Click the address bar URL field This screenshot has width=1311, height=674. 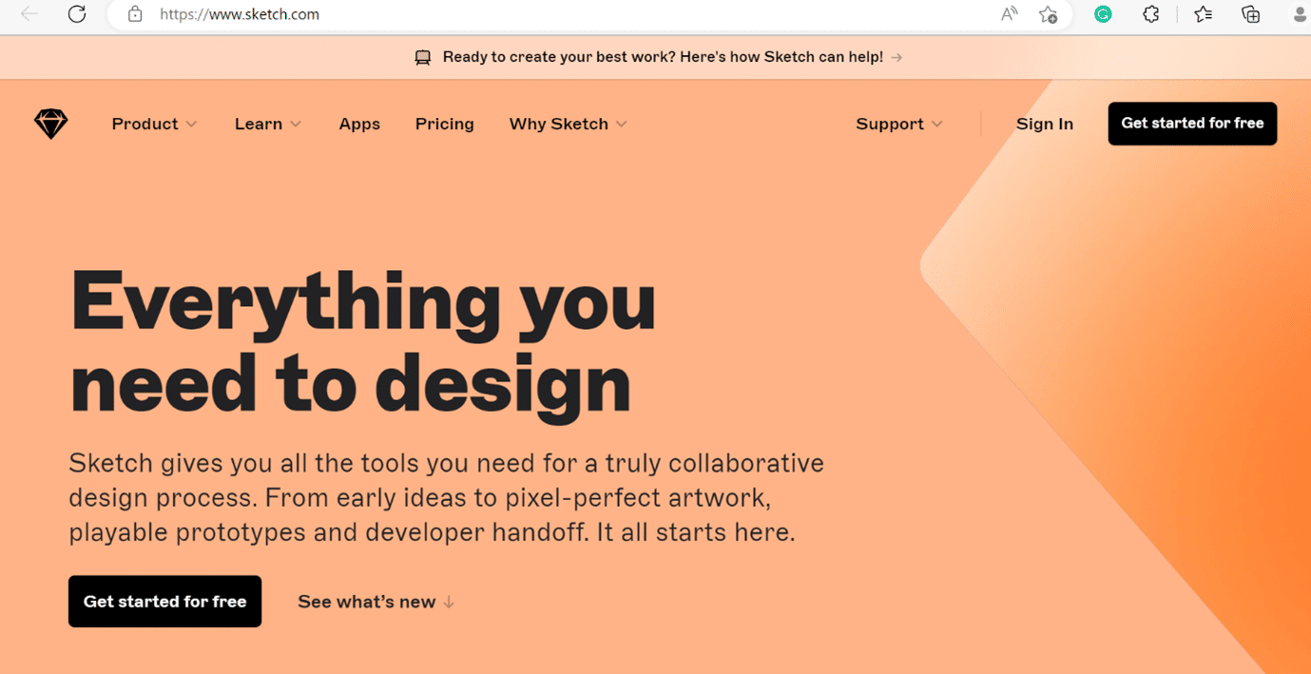click(570, 14)
